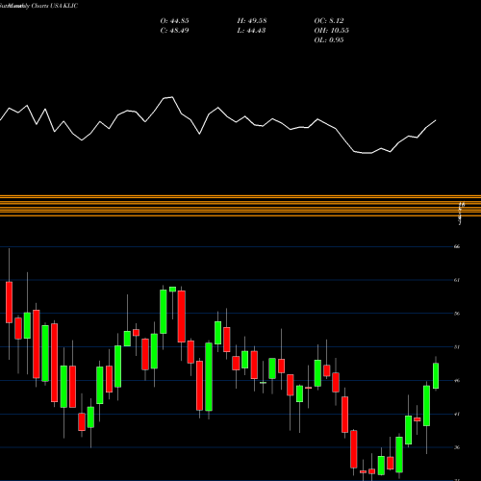Click the 'C: 48.49' close value

pos(174,31)
